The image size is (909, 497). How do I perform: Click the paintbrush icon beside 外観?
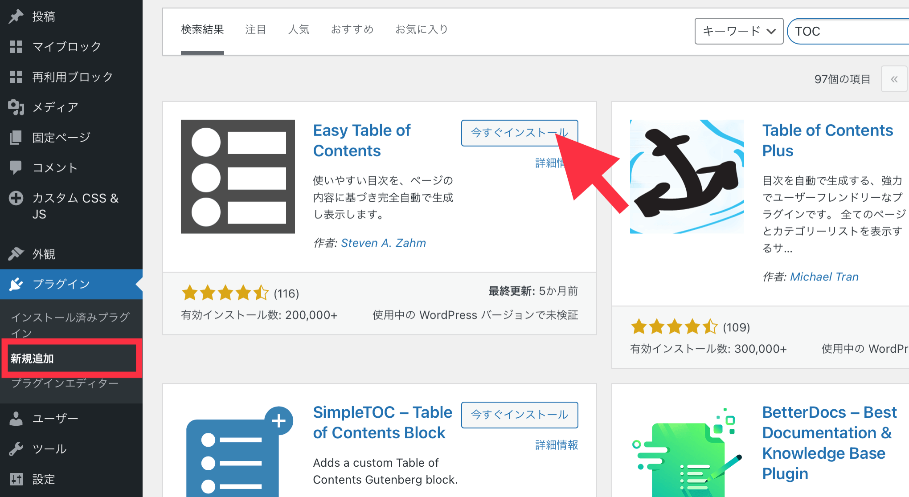16,254
